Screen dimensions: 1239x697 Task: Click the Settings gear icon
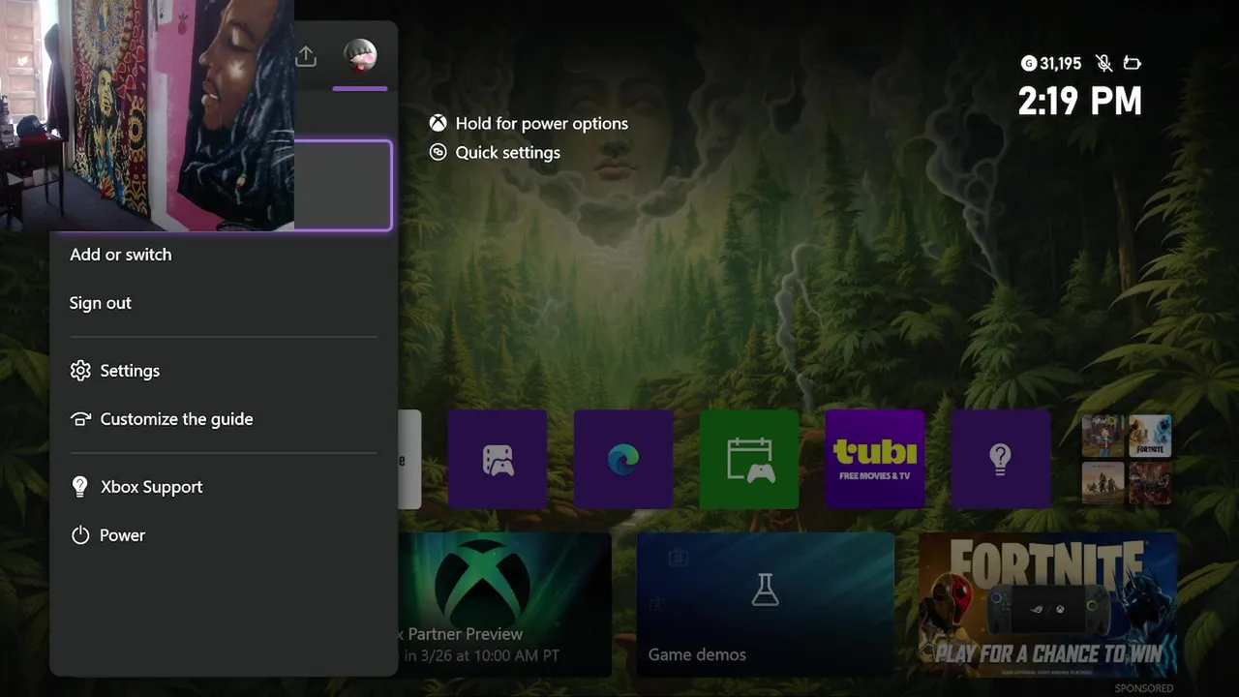[x=80, y=371]
